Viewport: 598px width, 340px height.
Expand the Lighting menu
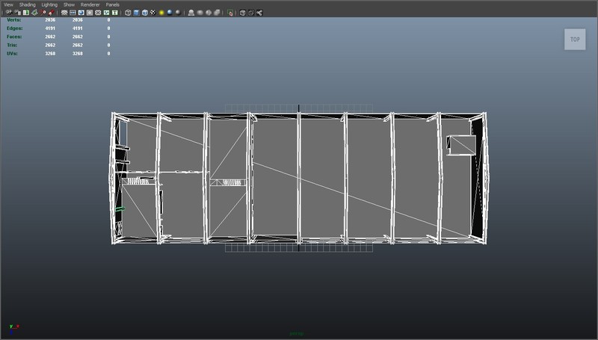click(x=49, y=4)
